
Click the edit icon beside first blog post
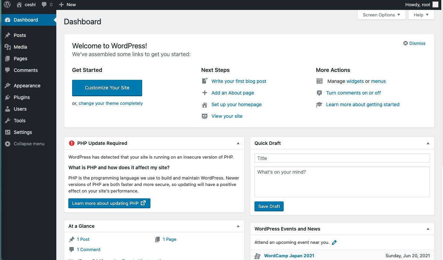[x=205, y=81]
